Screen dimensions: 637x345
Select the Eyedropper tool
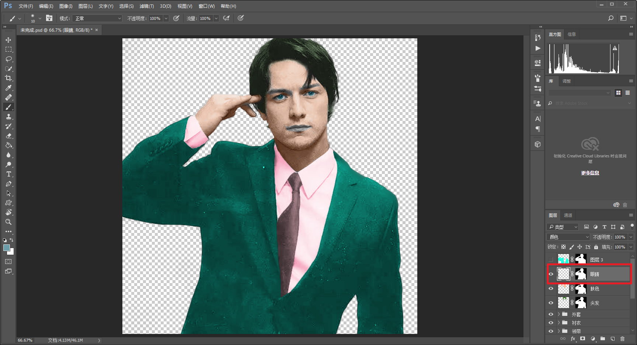tap(8, 88)
